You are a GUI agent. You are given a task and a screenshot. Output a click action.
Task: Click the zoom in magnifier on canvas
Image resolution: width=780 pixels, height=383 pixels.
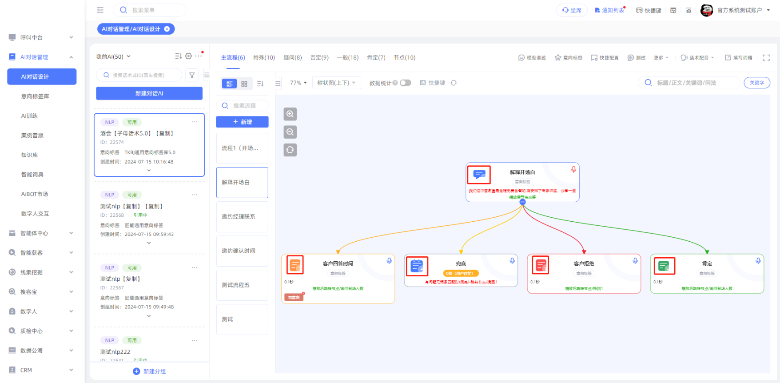(290, 114)
